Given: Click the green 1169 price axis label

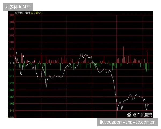Looking at the screenshot, I should [11, 90].
